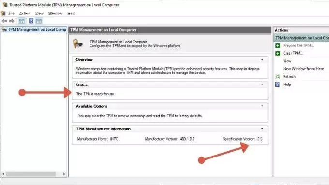The width and height of the screenshot is (329, 185).
Task: Click Manufacturer Name: INTC text
Action: coord(98,139)
